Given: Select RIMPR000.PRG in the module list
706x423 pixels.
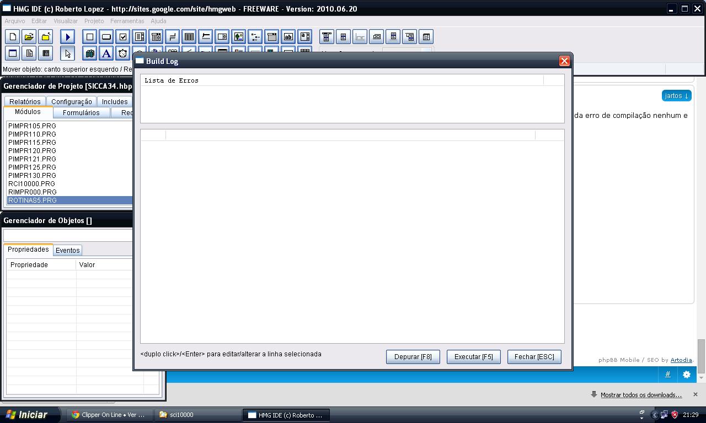Looking at the screenshot, I should 70,192.
